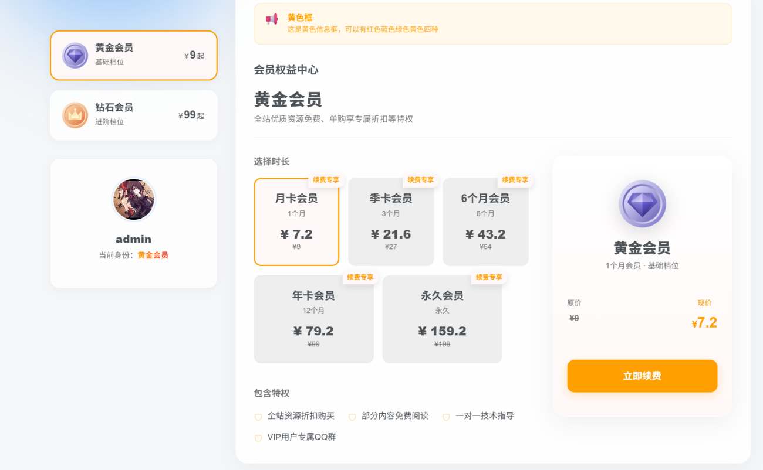Click the purple diamond icon in sidebar

tap(75, 56)
